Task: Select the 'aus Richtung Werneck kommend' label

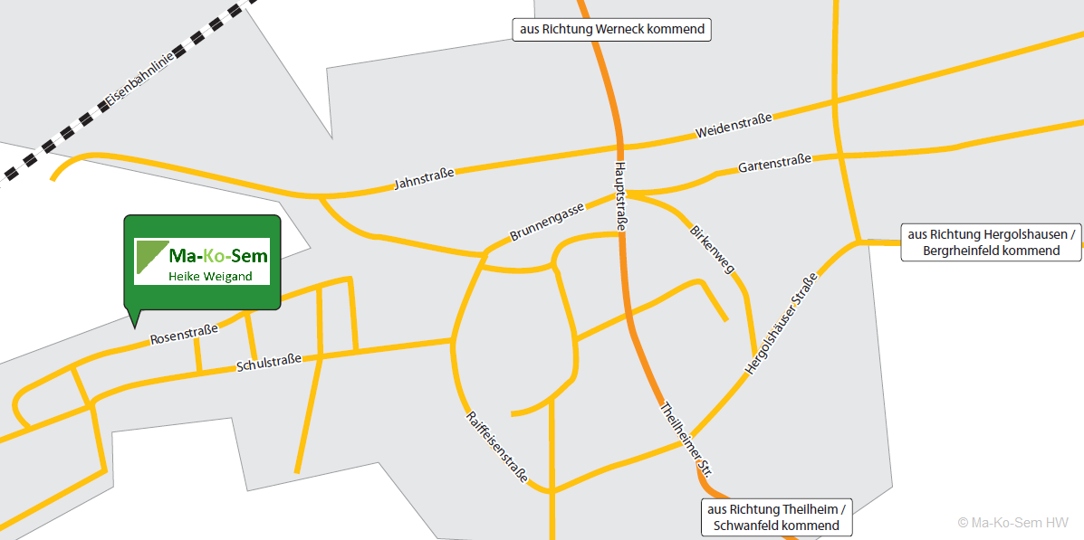Action: coord(610,30)
